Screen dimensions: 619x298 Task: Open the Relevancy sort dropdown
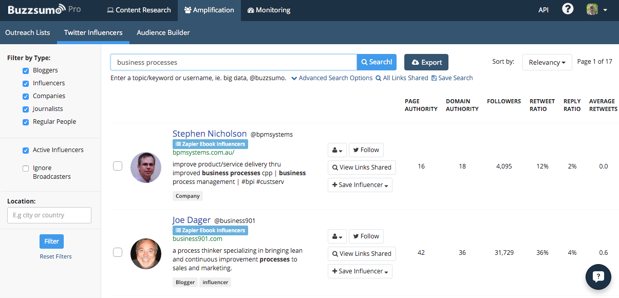click(547, 62)
